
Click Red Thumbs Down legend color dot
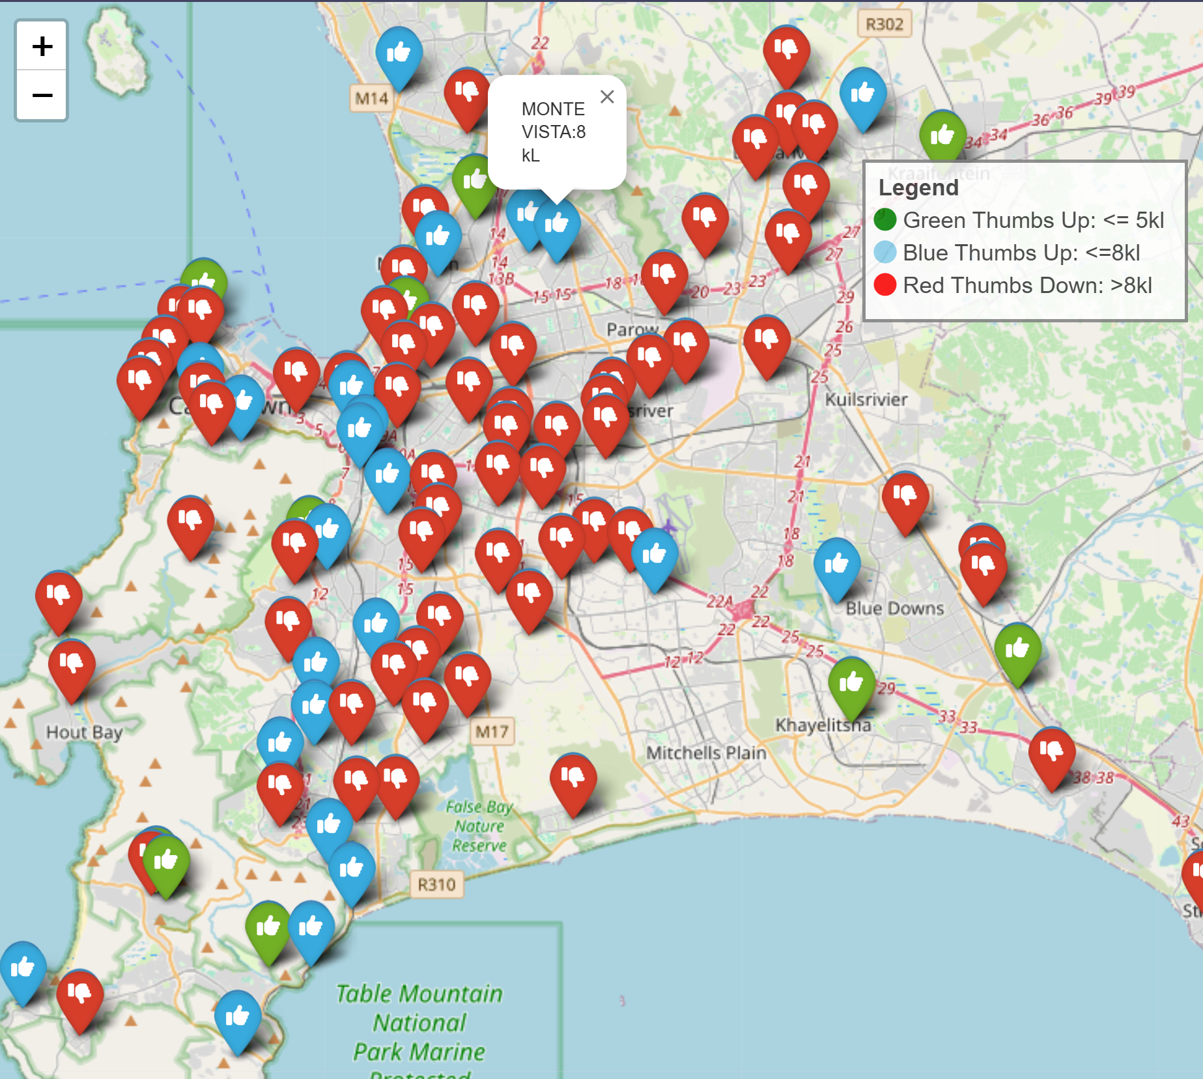tap(885, 285)
